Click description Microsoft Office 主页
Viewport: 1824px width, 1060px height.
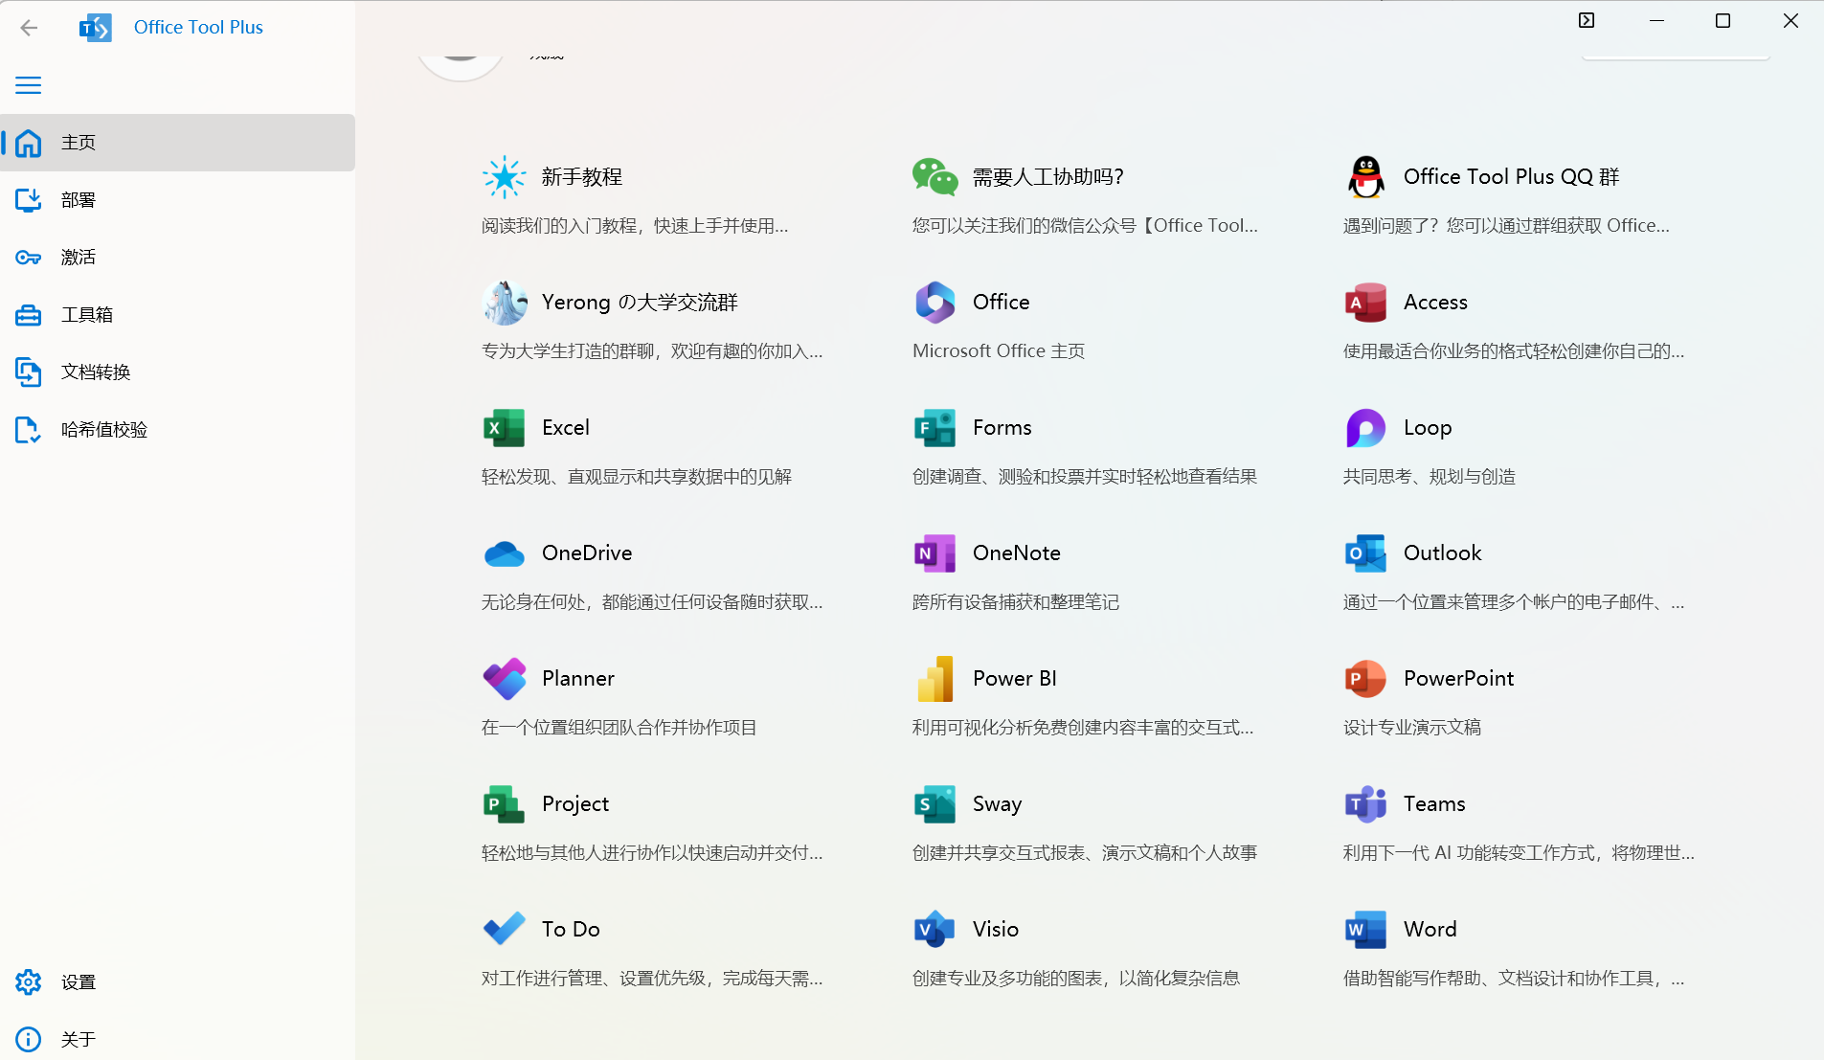pyautogui.click(x=999, y=351)
